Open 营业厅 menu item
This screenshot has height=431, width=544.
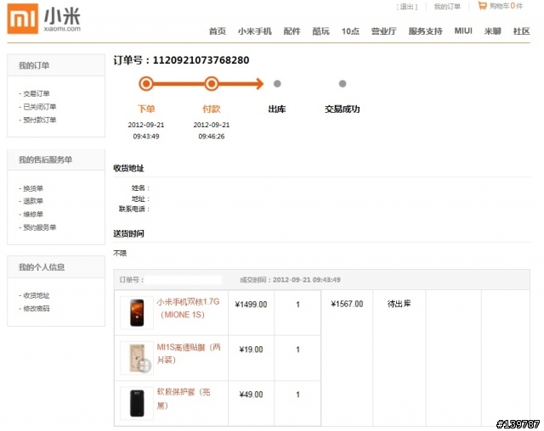pyautogui.click(x=383, y=31)
